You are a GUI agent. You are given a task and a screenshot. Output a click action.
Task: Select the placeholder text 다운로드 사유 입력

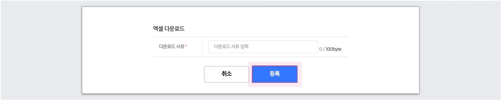[x=231, y=46]
